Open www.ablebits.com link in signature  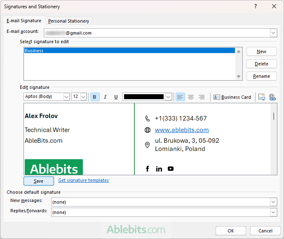(182, 130)
